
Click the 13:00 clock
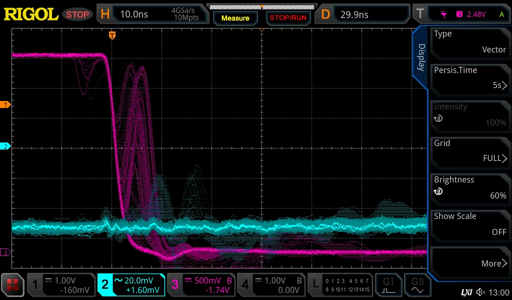coord(499,292)
